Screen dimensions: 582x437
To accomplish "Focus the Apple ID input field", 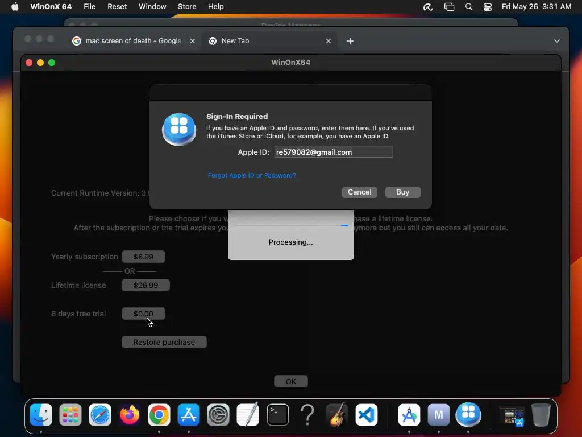I will (333, 152).
